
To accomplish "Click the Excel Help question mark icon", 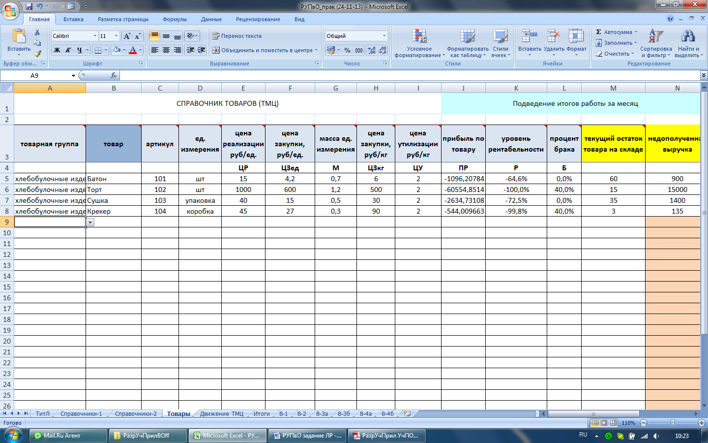I will 670,19.
